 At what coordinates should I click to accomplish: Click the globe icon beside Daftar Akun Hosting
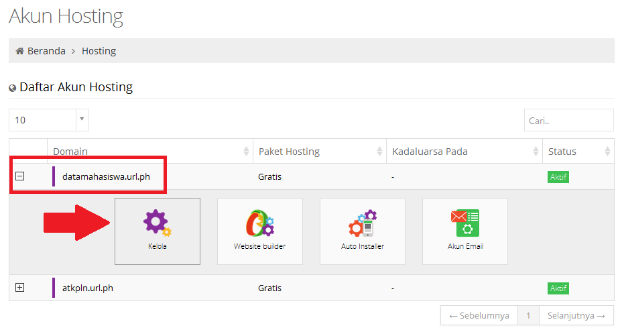pyautogui.click(x=13, y=88)
